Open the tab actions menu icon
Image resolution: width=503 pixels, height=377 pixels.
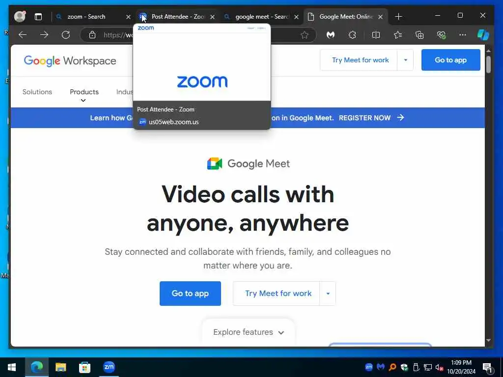(38, 17)
